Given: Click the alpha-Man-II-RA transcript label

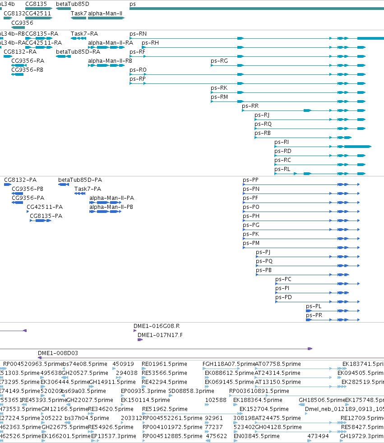Looking at the screenshot, I should click(111, 43).
